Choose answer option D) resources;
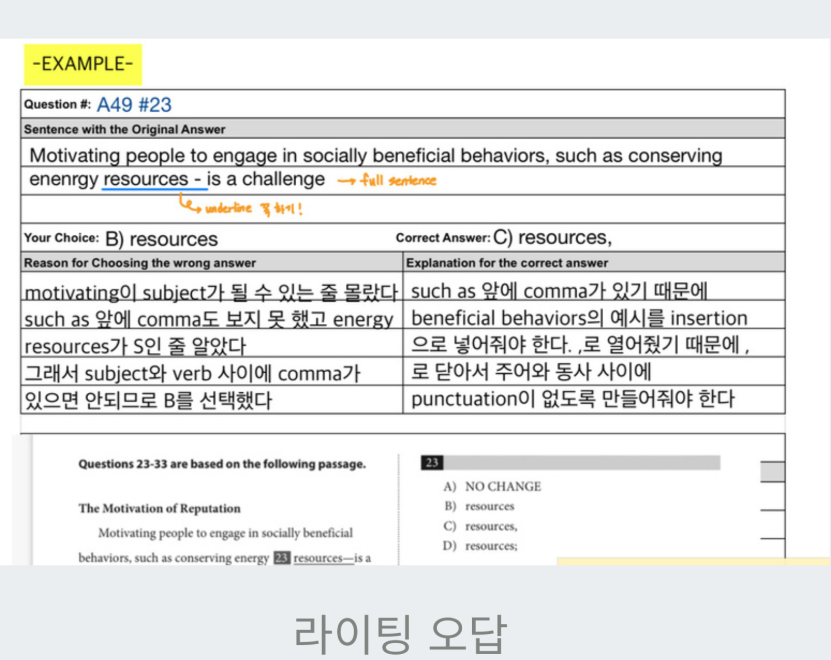The width and height of the screenshot is (831, 660). [x=480, y=546]
